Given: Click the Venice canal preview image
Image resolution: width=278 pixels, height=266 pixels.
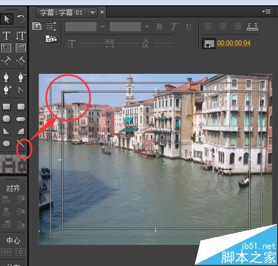Looking at the screenshot, I should tap(155, 159).
